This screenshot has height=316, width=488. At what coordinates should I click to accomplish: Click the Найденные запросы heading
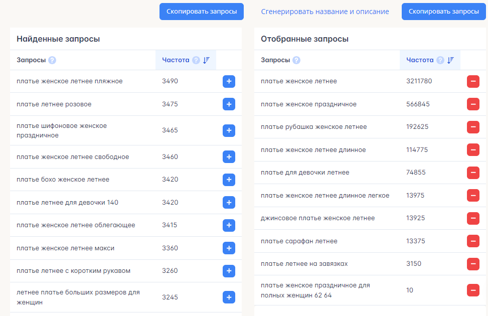pyautogui.click(x=58, y=39)
